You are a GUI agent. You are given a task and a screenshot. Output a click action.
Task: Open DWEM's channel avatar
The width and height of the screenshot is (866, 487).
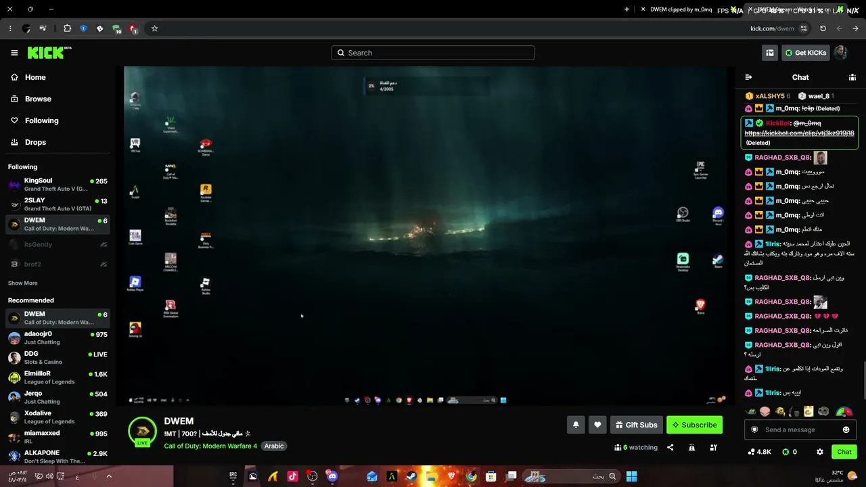142,431
